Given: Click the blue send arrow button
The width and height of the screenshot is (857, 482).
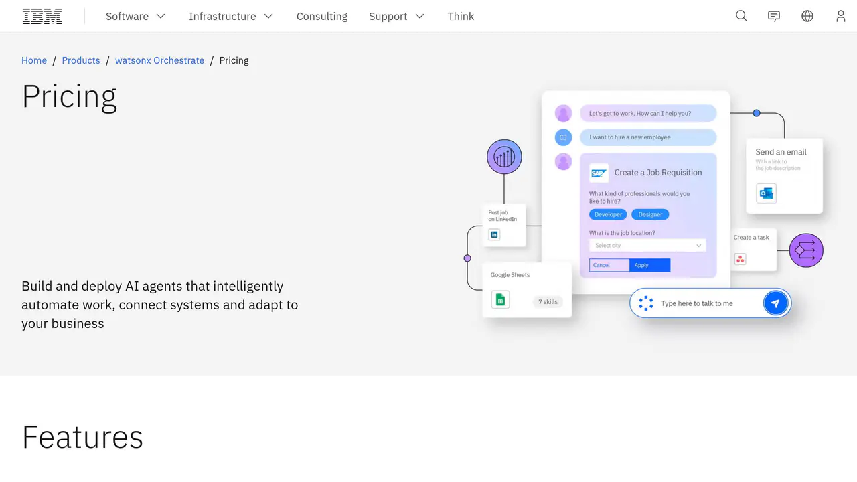Looking at the screenshot, I should [x=775, y=303].
